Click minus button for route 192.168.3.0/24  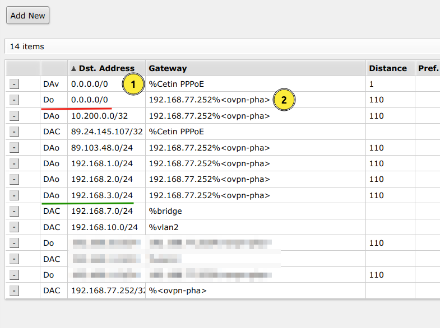pos(14,195)
